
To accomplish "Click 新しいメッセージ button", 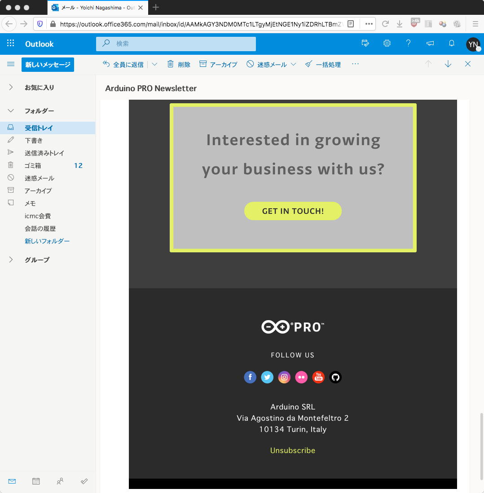I will [48, 65].
